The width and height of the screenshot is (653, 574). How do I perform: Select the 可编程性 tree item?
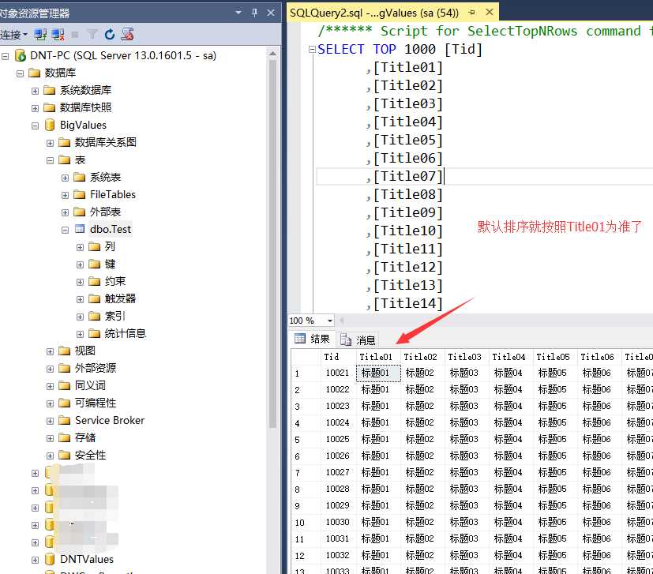pos(96,403)
